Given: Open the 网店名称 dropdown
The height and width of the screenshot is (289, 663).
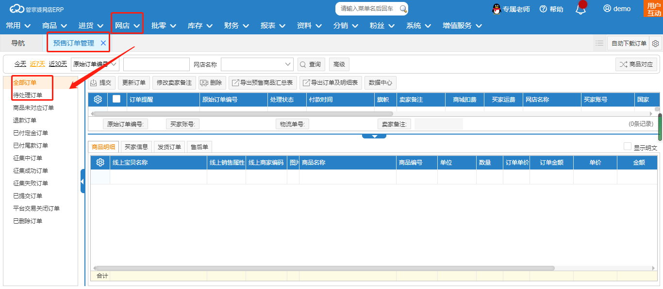Looking at the screenshot, I should (x=257, y=64).
